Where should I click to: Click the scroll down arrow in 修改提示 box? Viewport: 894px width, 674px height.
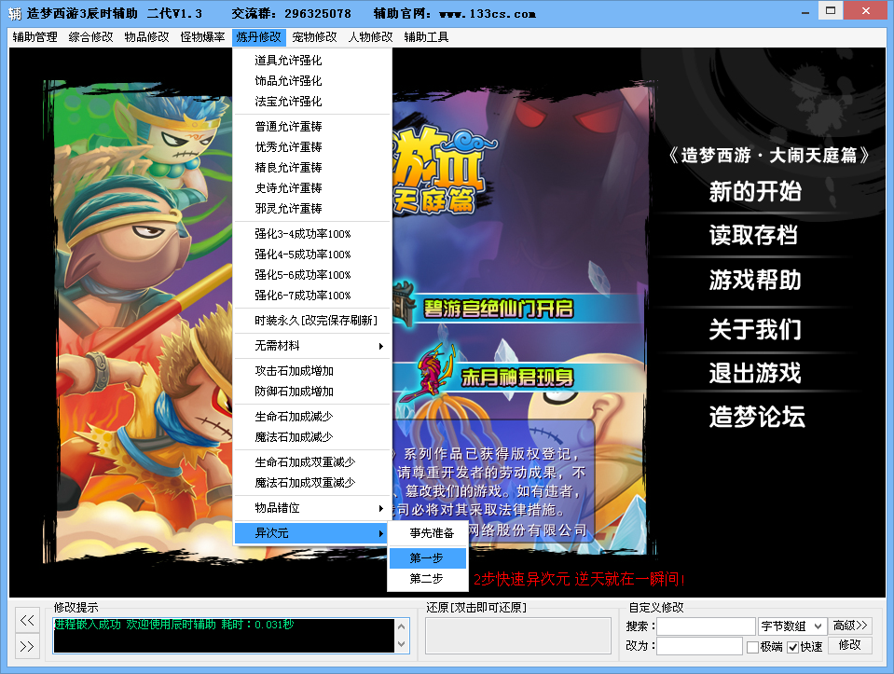pos(402,644)
